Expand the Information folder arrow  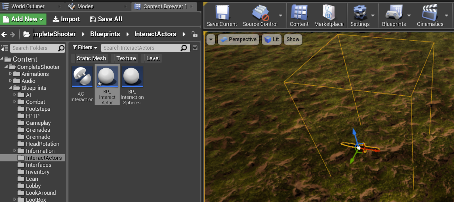[x=15, y=151]
